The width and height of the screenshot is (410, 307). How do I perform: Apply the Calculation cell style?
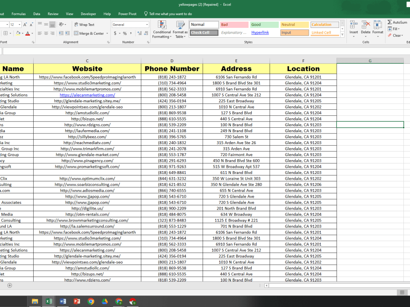[324, 25]
